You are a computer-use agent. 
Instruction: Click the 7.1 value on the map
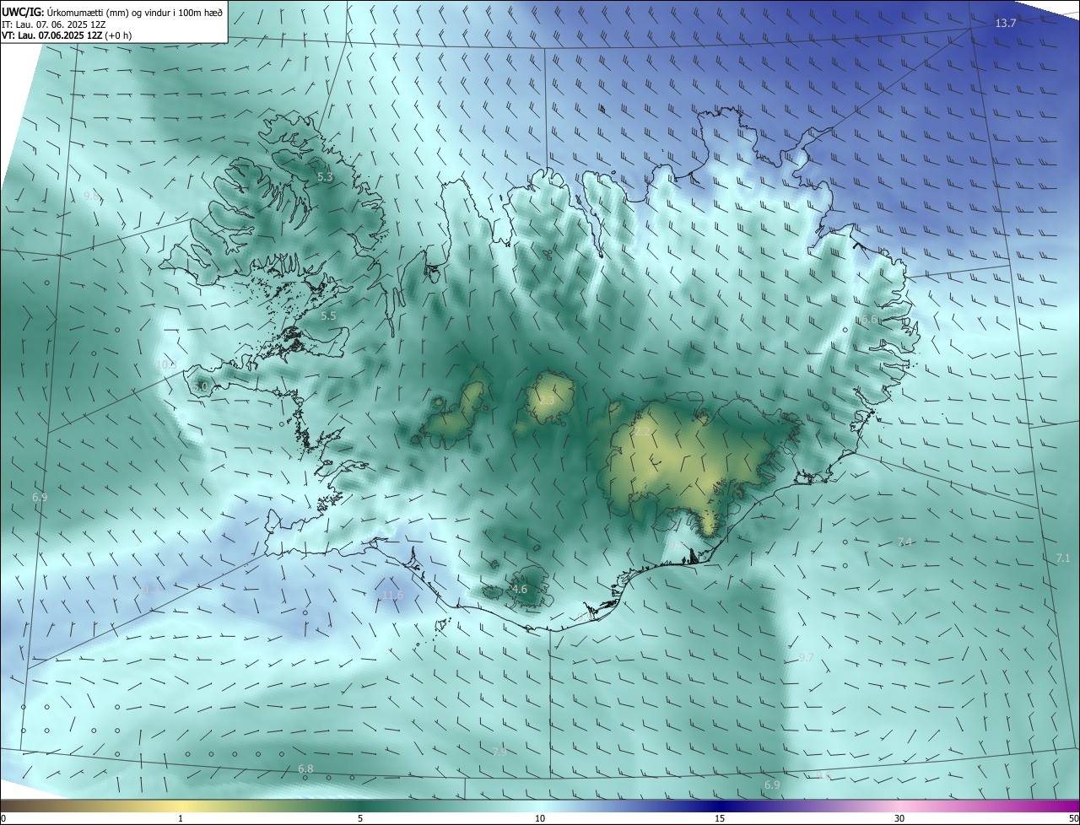pyautogui.click(x=1063, y=558)
